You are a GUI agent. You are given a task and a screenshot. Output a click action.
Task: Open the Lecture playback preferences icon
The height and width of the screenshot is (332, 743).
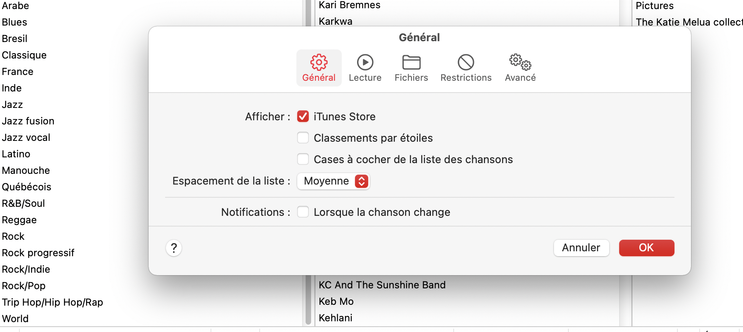coord(365,63)
